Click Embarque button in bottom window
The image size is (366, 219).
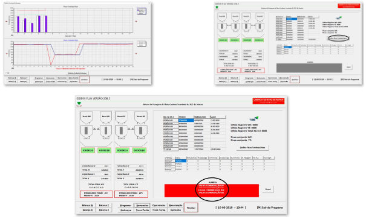[126, 210]
